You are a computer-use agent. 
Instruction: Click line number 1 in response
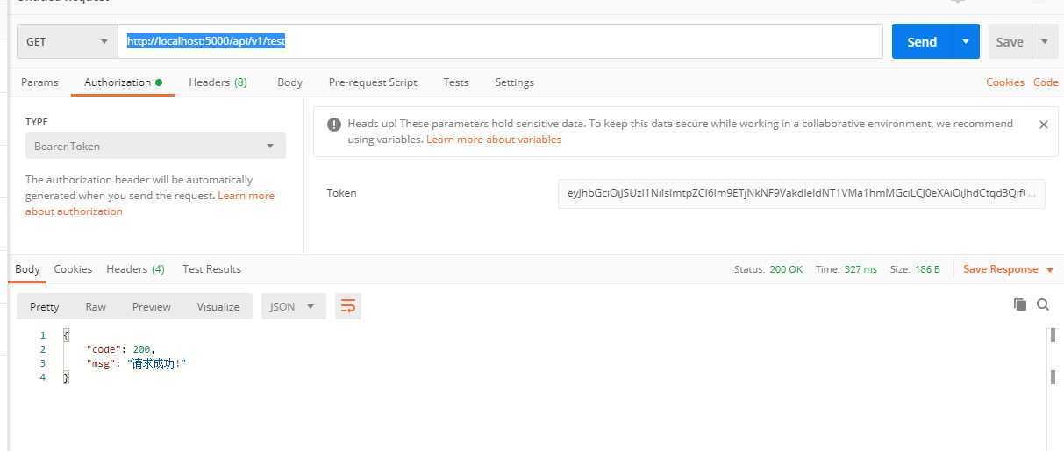click(42, 335)
